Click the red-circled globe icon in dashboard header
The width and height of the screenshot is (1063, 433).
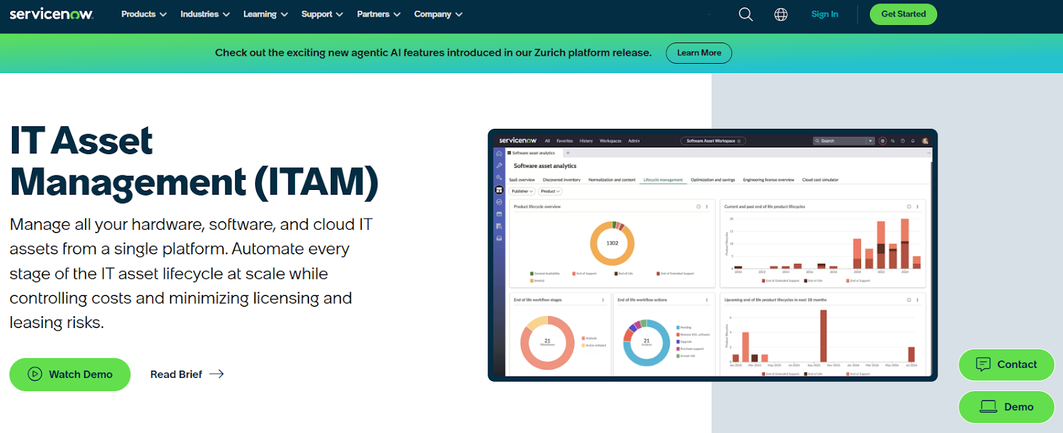pyautogui.click(x=882, y=141)
